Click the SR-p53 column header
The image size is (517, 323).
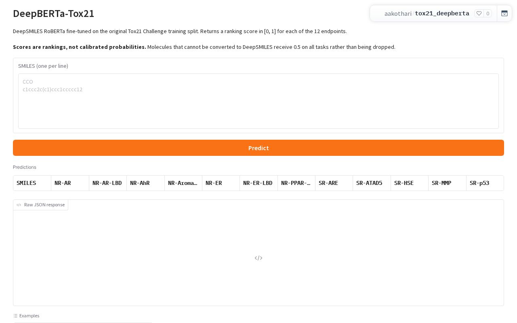pyautogui.click(x=485, y=183)
